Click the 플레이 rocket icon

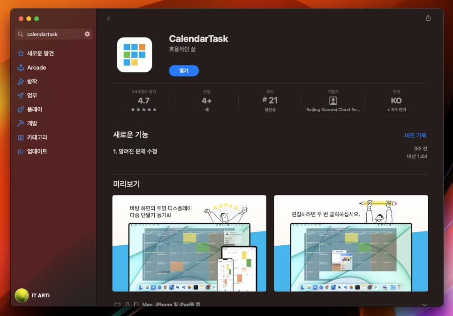21,109
